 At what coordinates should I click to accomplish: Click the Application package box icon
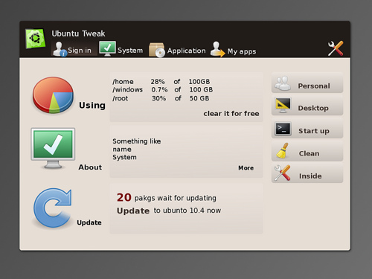(157, 50)
